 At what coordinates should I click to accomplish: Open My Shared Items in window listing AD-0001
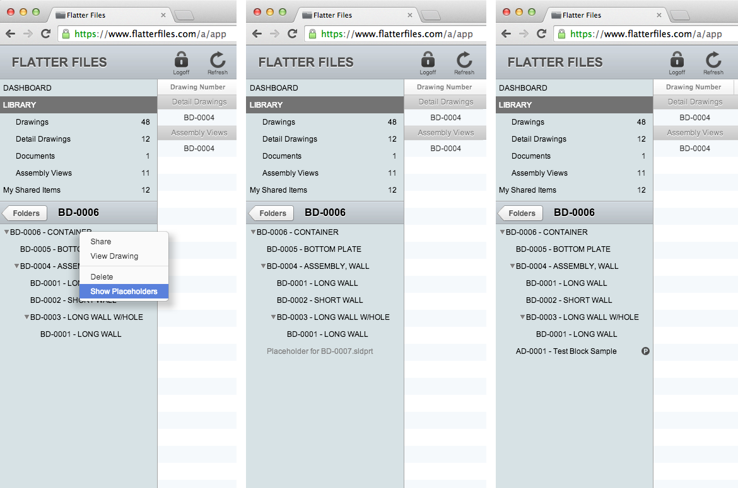coord(574,190)
